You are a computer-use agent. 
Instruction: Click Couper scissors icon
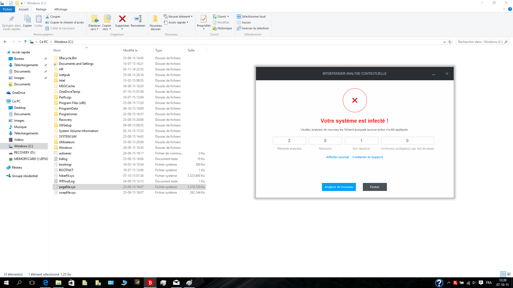(x=47, y=17)
